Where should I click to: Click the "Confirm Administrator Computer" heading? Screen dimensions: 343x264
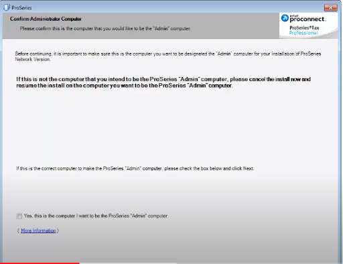point(46,19)
